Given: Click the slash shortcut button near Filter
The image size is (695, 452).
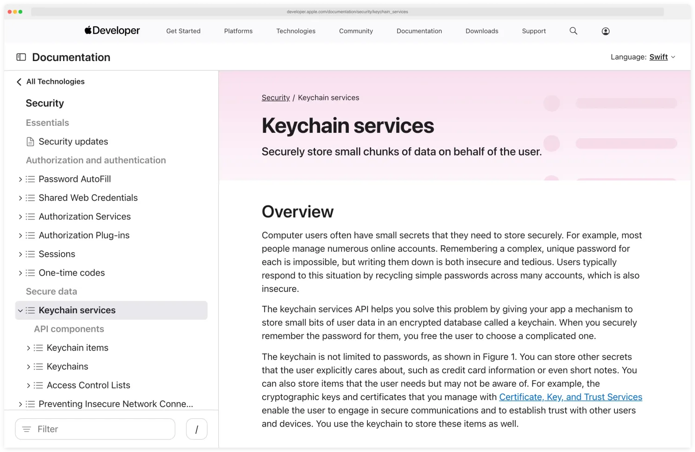Looking at the screenshot, I should click(196, 429).
